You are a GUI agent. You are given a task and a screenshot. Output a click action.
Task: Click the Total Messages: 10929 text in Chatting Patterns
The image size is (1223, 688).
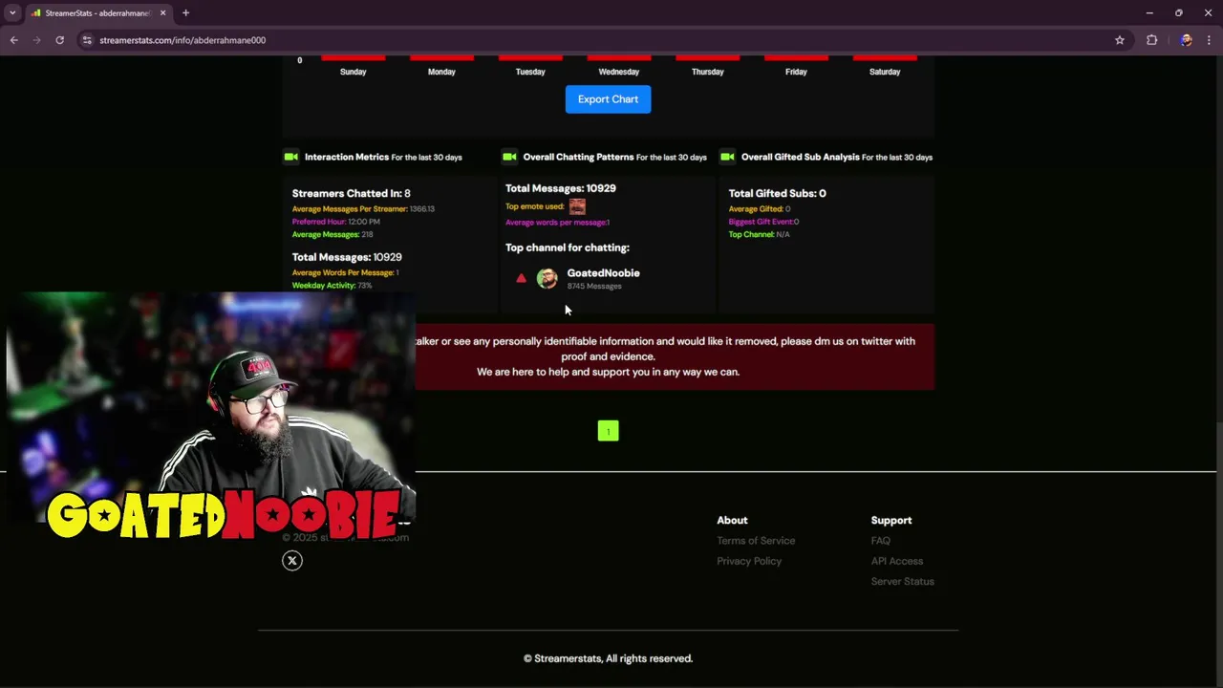coord(560,188)
